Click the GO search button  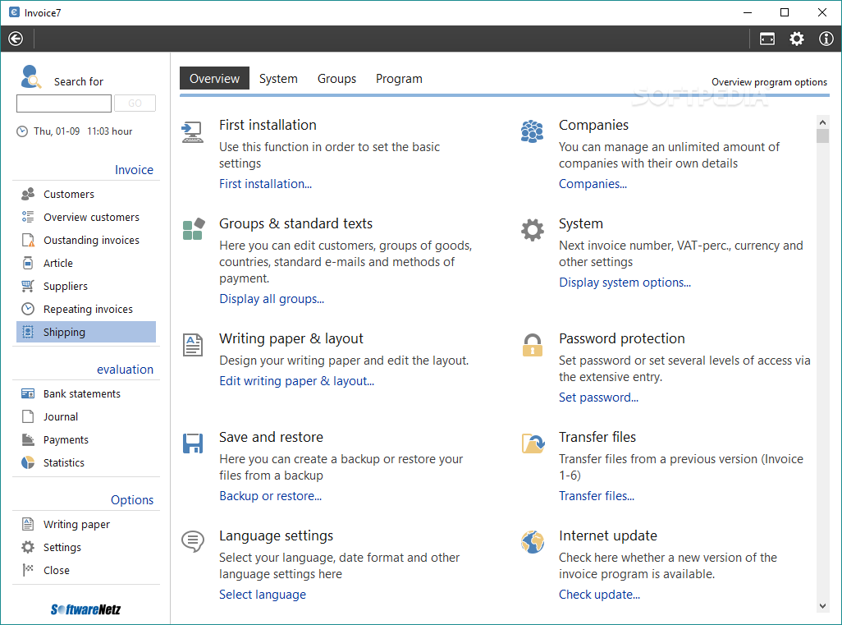pos(135,103)
